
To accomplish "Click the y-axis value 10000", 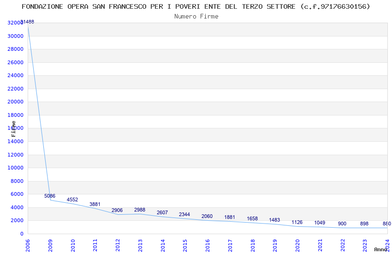I will [16, 168].
